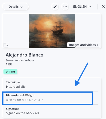Open the Details dropdown
The image size is (106, 119).
pos(16,7)
